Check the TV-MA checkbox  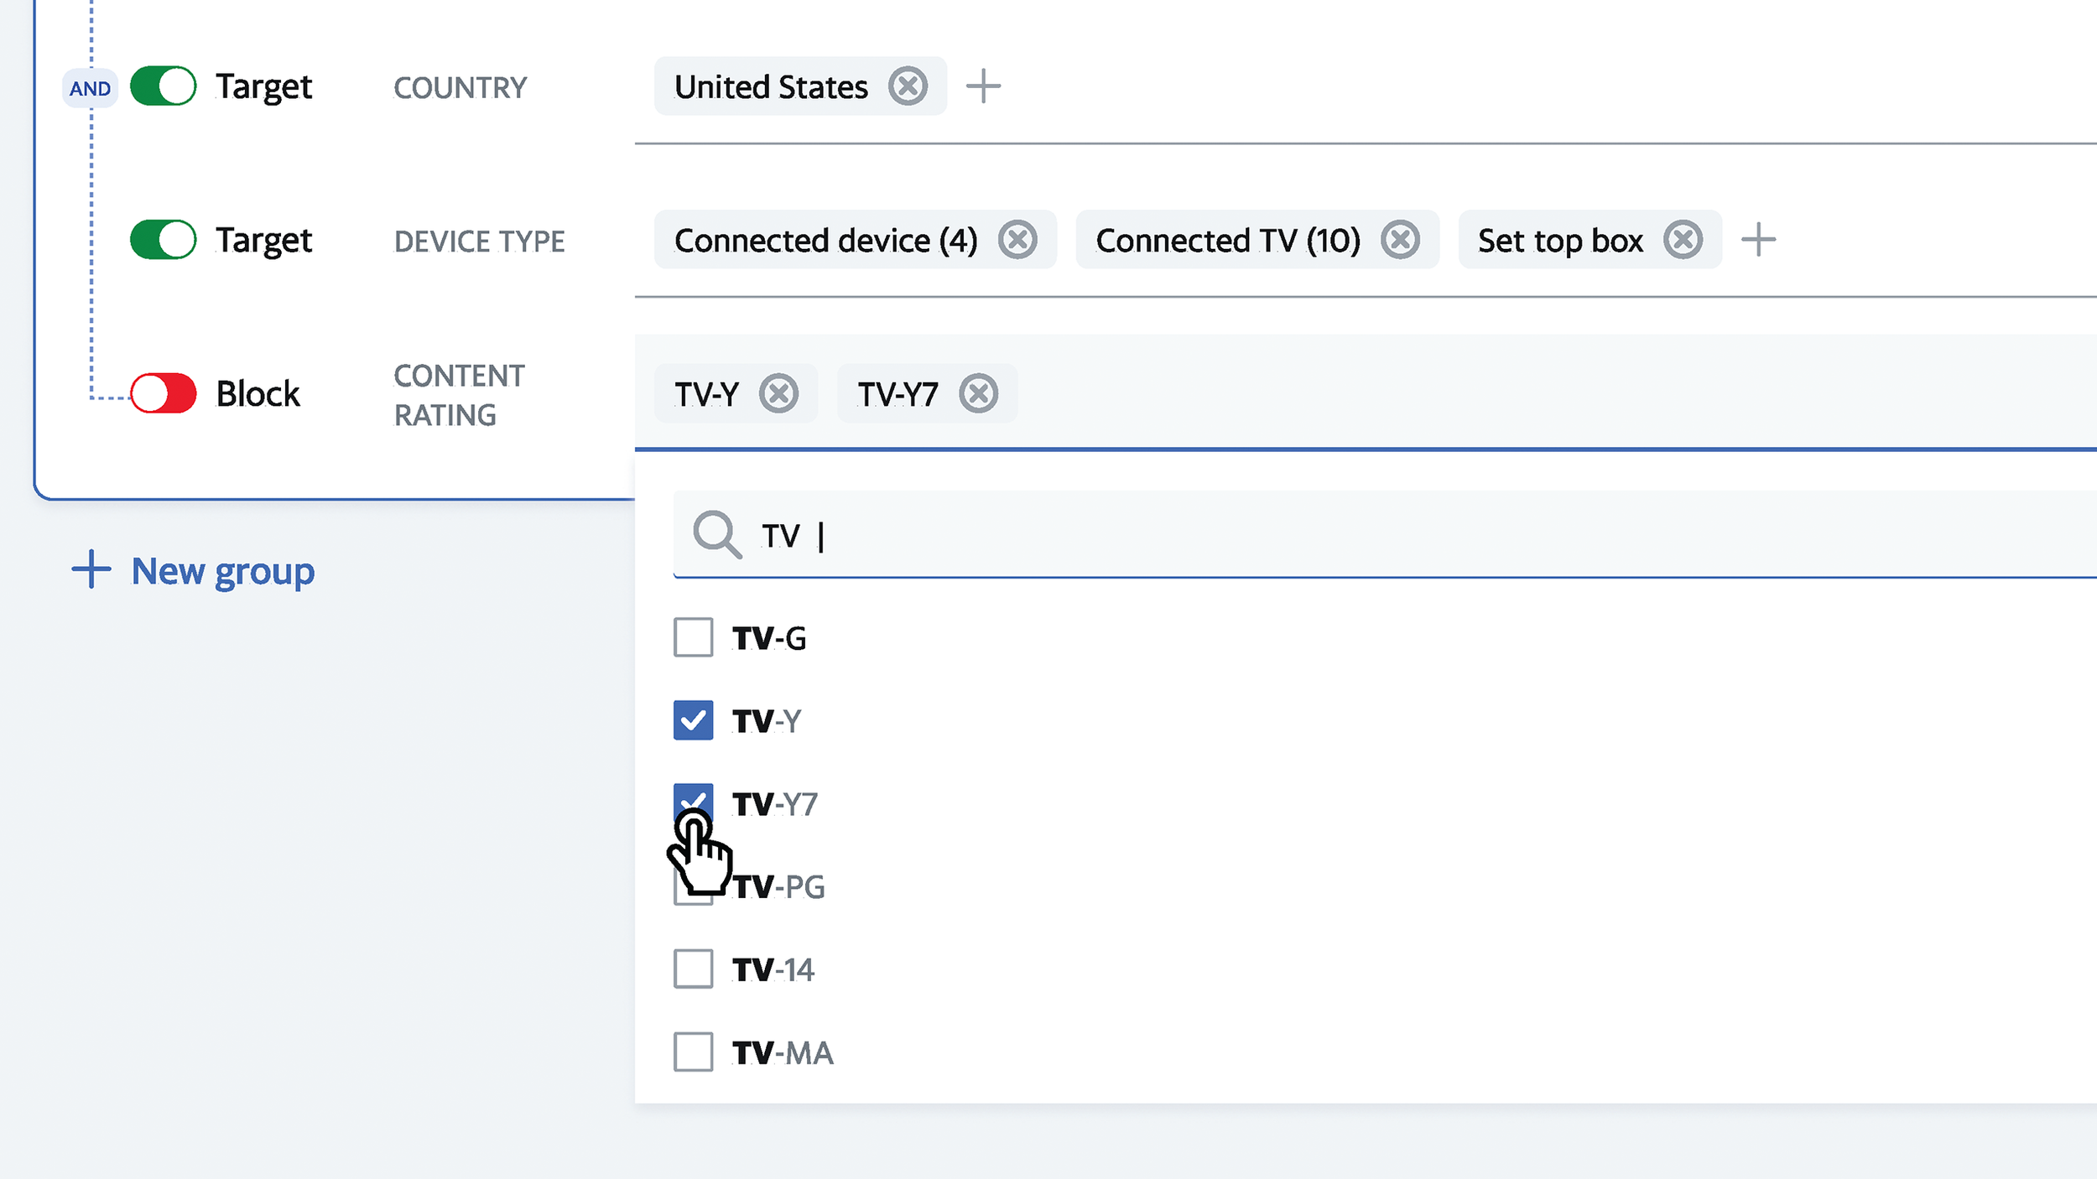(x=693, y=1052)
